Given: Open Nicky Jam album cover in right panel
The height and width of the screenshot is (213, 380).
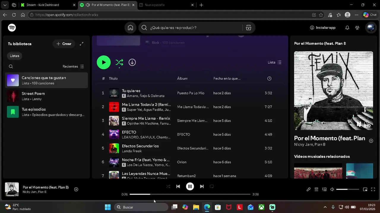Looking at the screenshot, I should [333, 91].
